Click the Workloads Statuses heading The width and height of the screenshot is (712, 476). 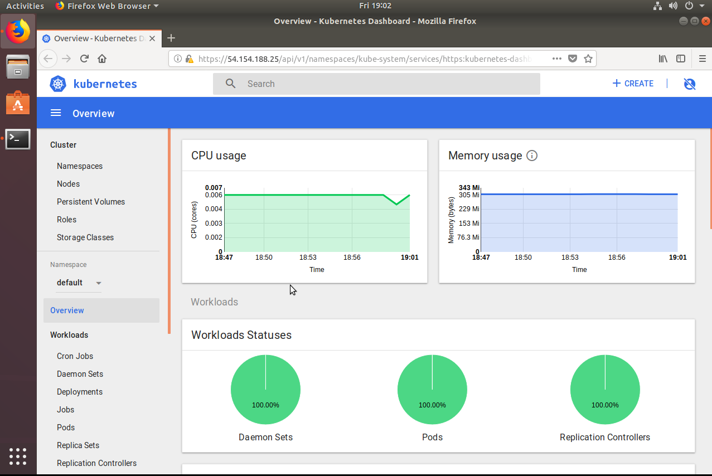pos(241,335)
